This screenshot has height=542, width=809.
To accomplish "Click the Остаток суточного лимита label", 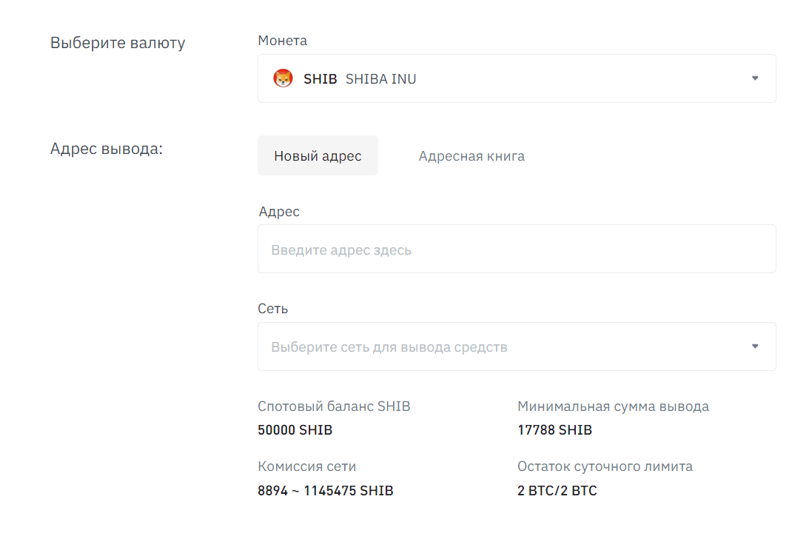I will 605,466.
